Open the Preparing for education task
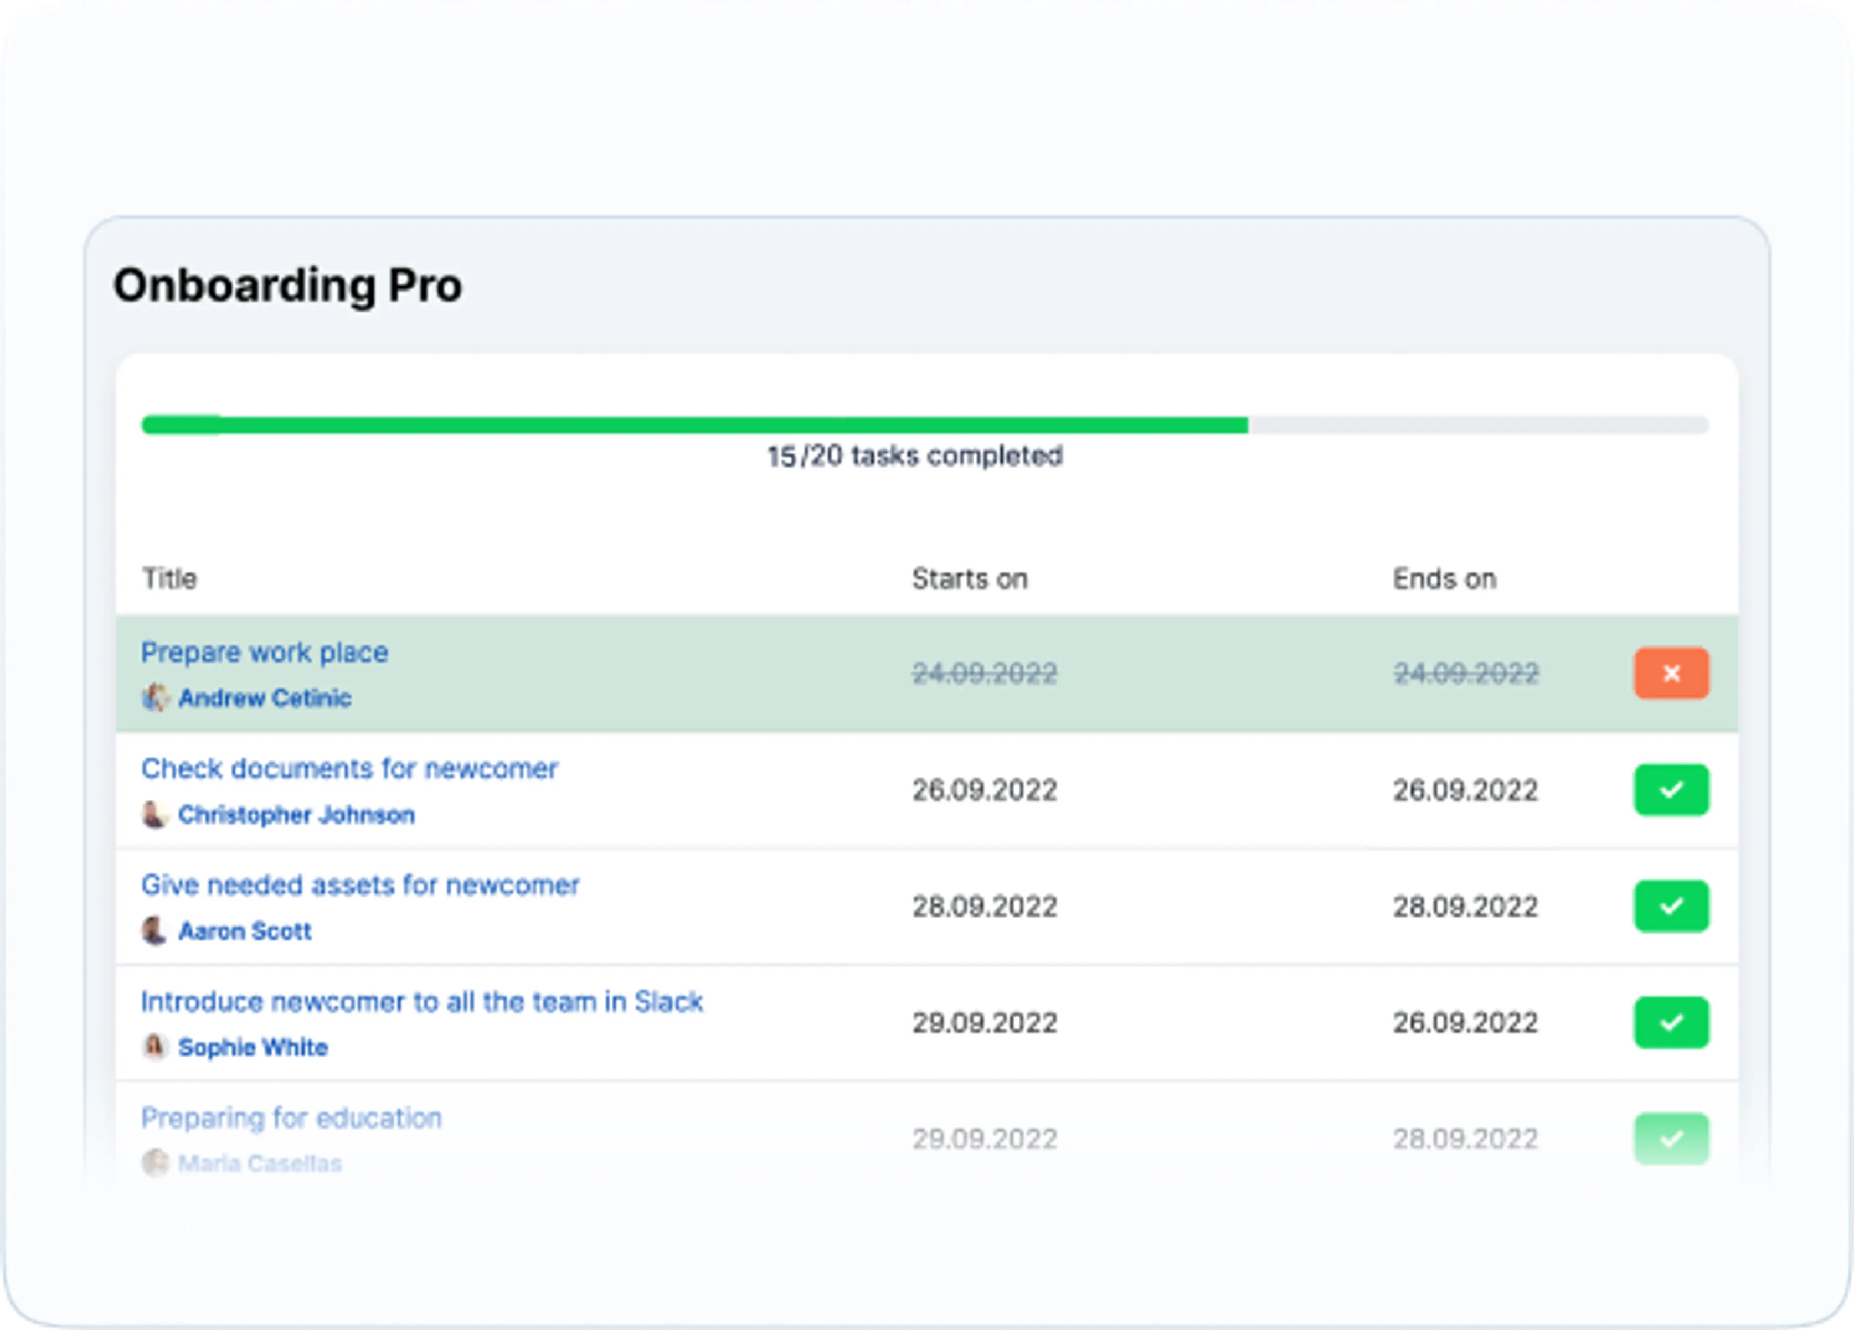 pos(291,1117)
